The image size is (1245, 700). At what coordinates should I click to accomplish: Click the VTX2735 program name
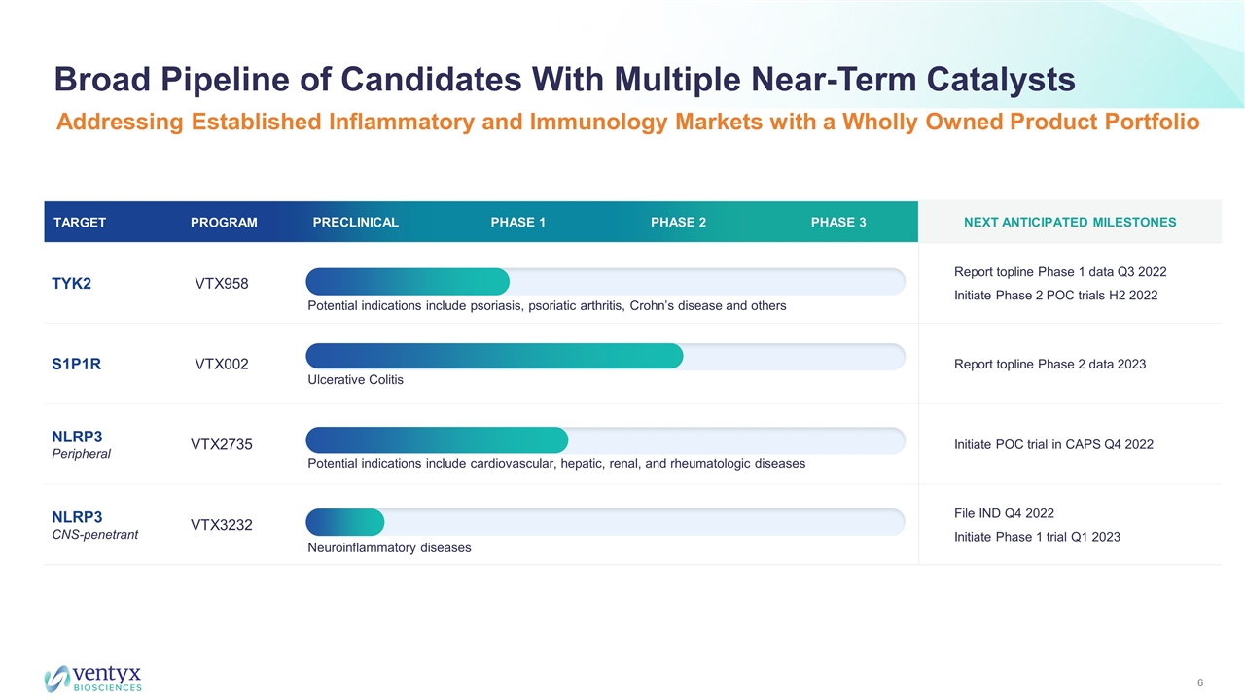tap(221, 444)
